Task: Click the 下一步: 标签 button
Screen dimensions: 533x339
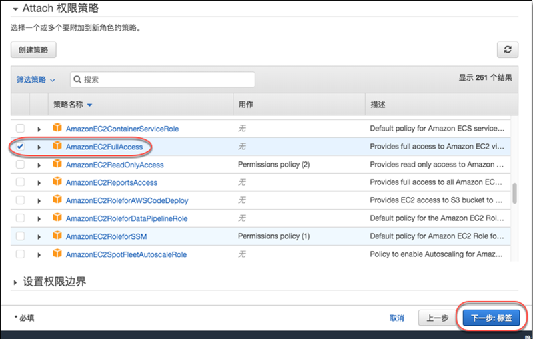Action: click(x=491, y=318)
